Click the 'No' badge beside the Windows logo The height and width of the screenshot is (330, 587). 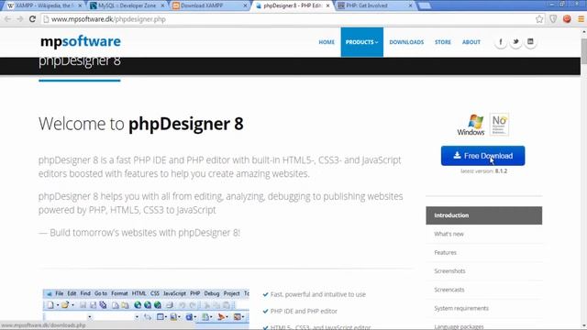coord(499,125)
